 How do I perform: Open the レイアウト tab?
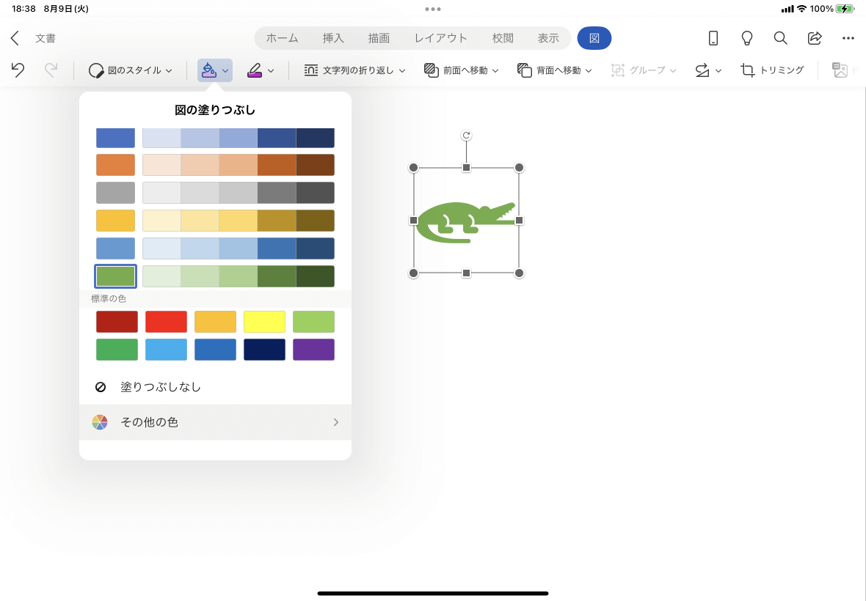(440, 38)
